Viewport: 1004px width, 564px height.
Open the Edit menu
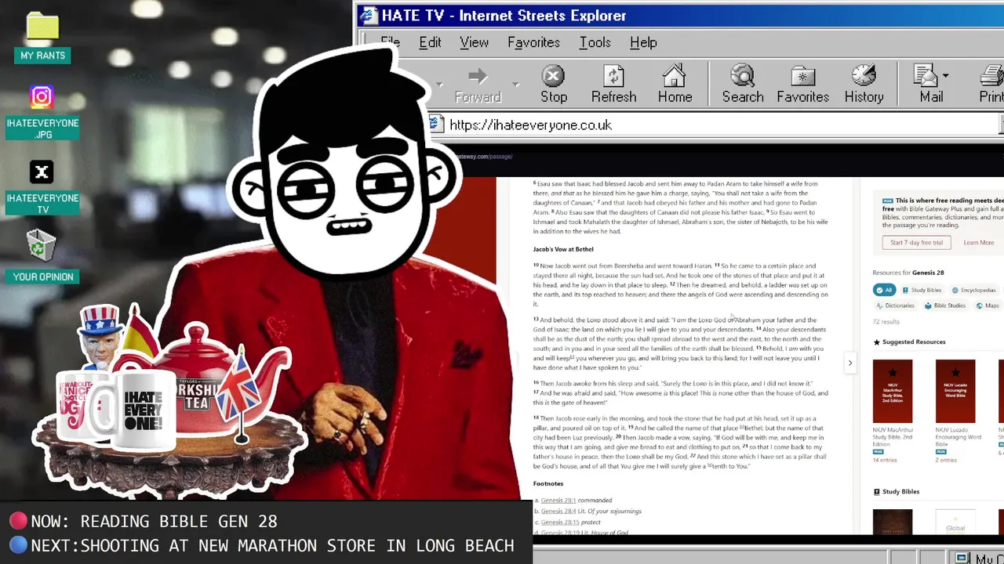[430, 42]
